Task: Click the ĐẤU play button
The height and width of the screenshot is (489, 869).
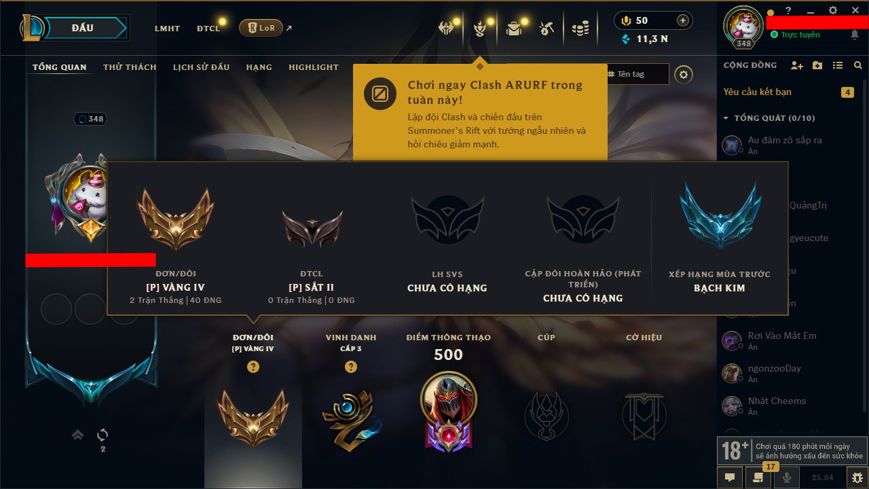Action: (x=81, y=28)
